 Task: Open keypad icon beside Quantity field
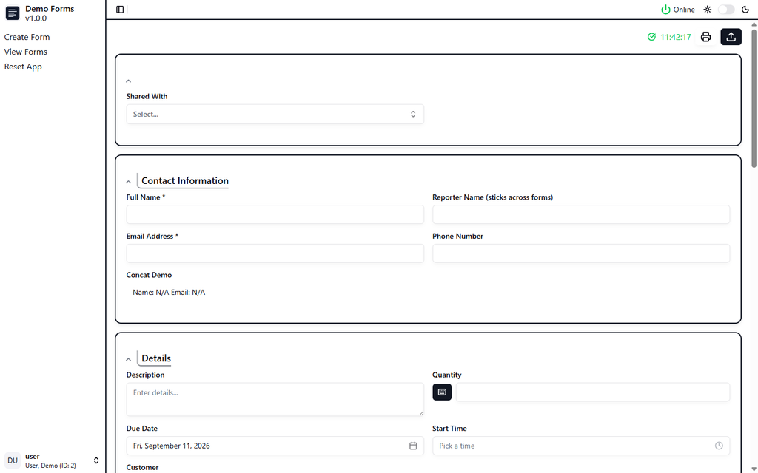[442, 392]
